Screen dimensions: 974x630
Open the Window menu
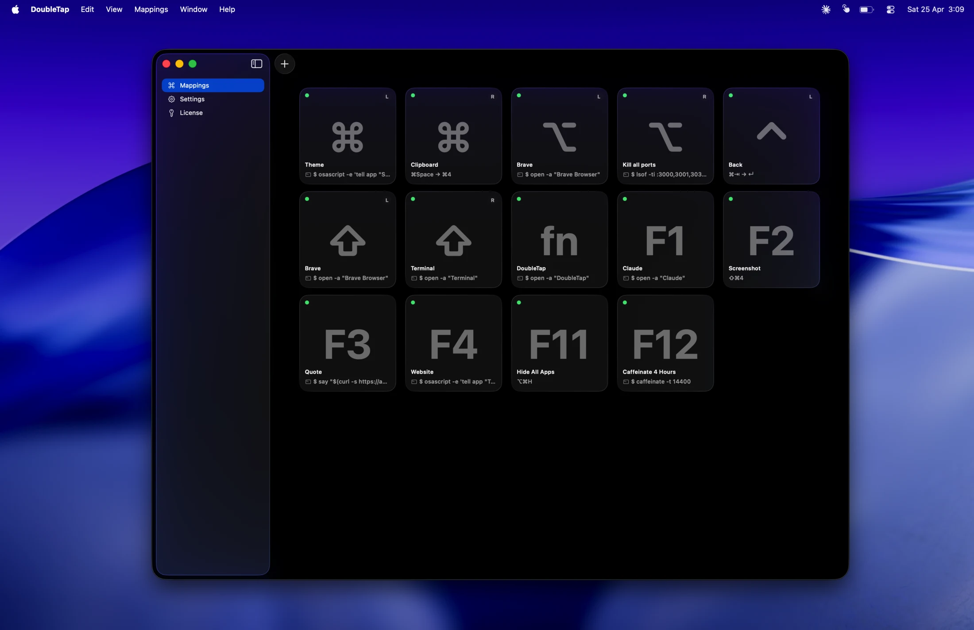coord(193,9)
